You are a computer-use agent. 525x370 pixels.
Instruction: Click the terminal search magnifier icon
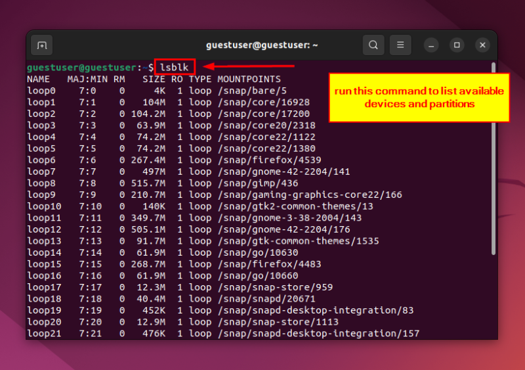(x=373, y=45)
